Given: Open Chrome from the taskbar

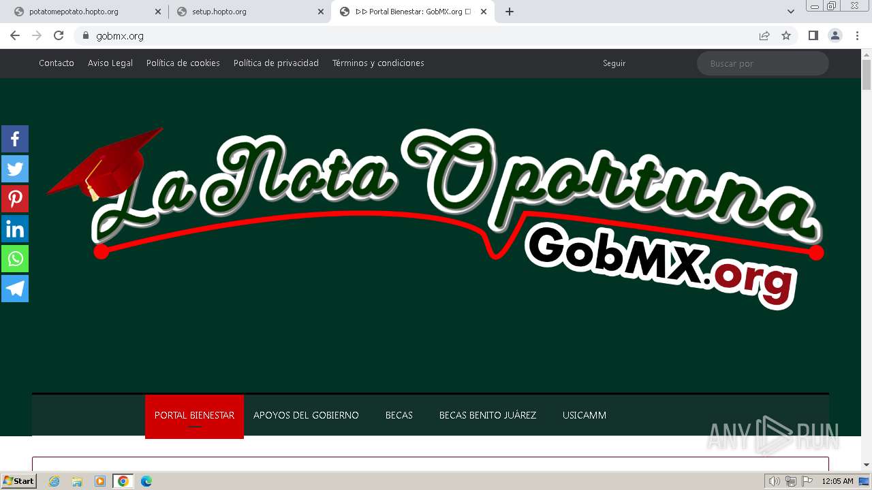Looking at the screenshot, I should pyautogui.click(x=123, y=481).
